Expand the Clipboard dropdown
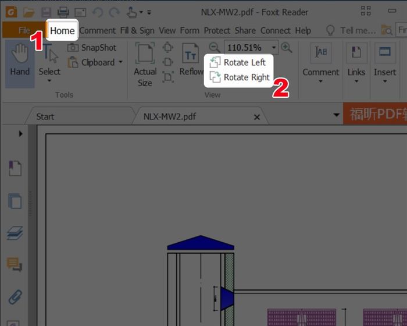This screenshot has height=326, width=407. click(x=120, y=62)
